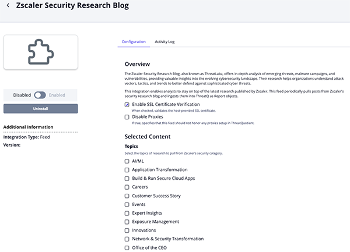Image resolution: width=350 pixels, height=252 pixels.
Task: Select the AI/ML topic checkbox
Action: (x=127, y=161)
